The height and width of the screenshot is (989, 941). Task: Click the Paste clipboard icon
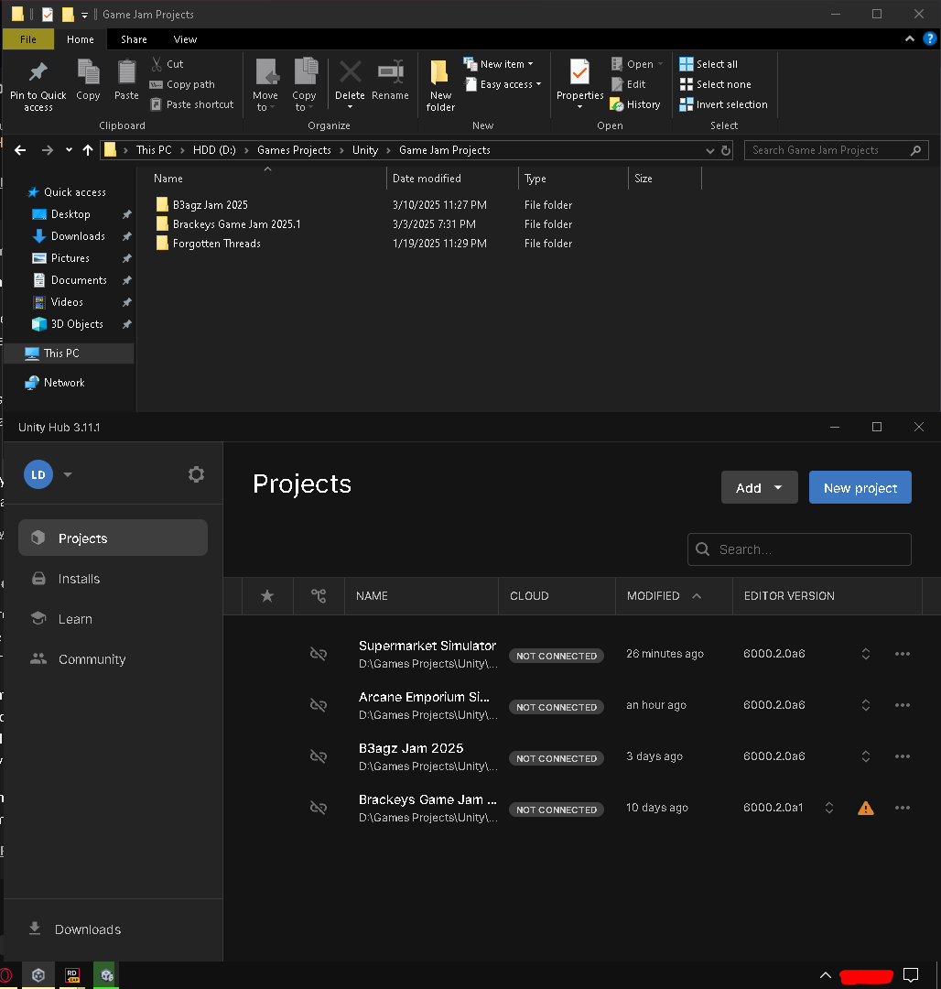(126, 72)
